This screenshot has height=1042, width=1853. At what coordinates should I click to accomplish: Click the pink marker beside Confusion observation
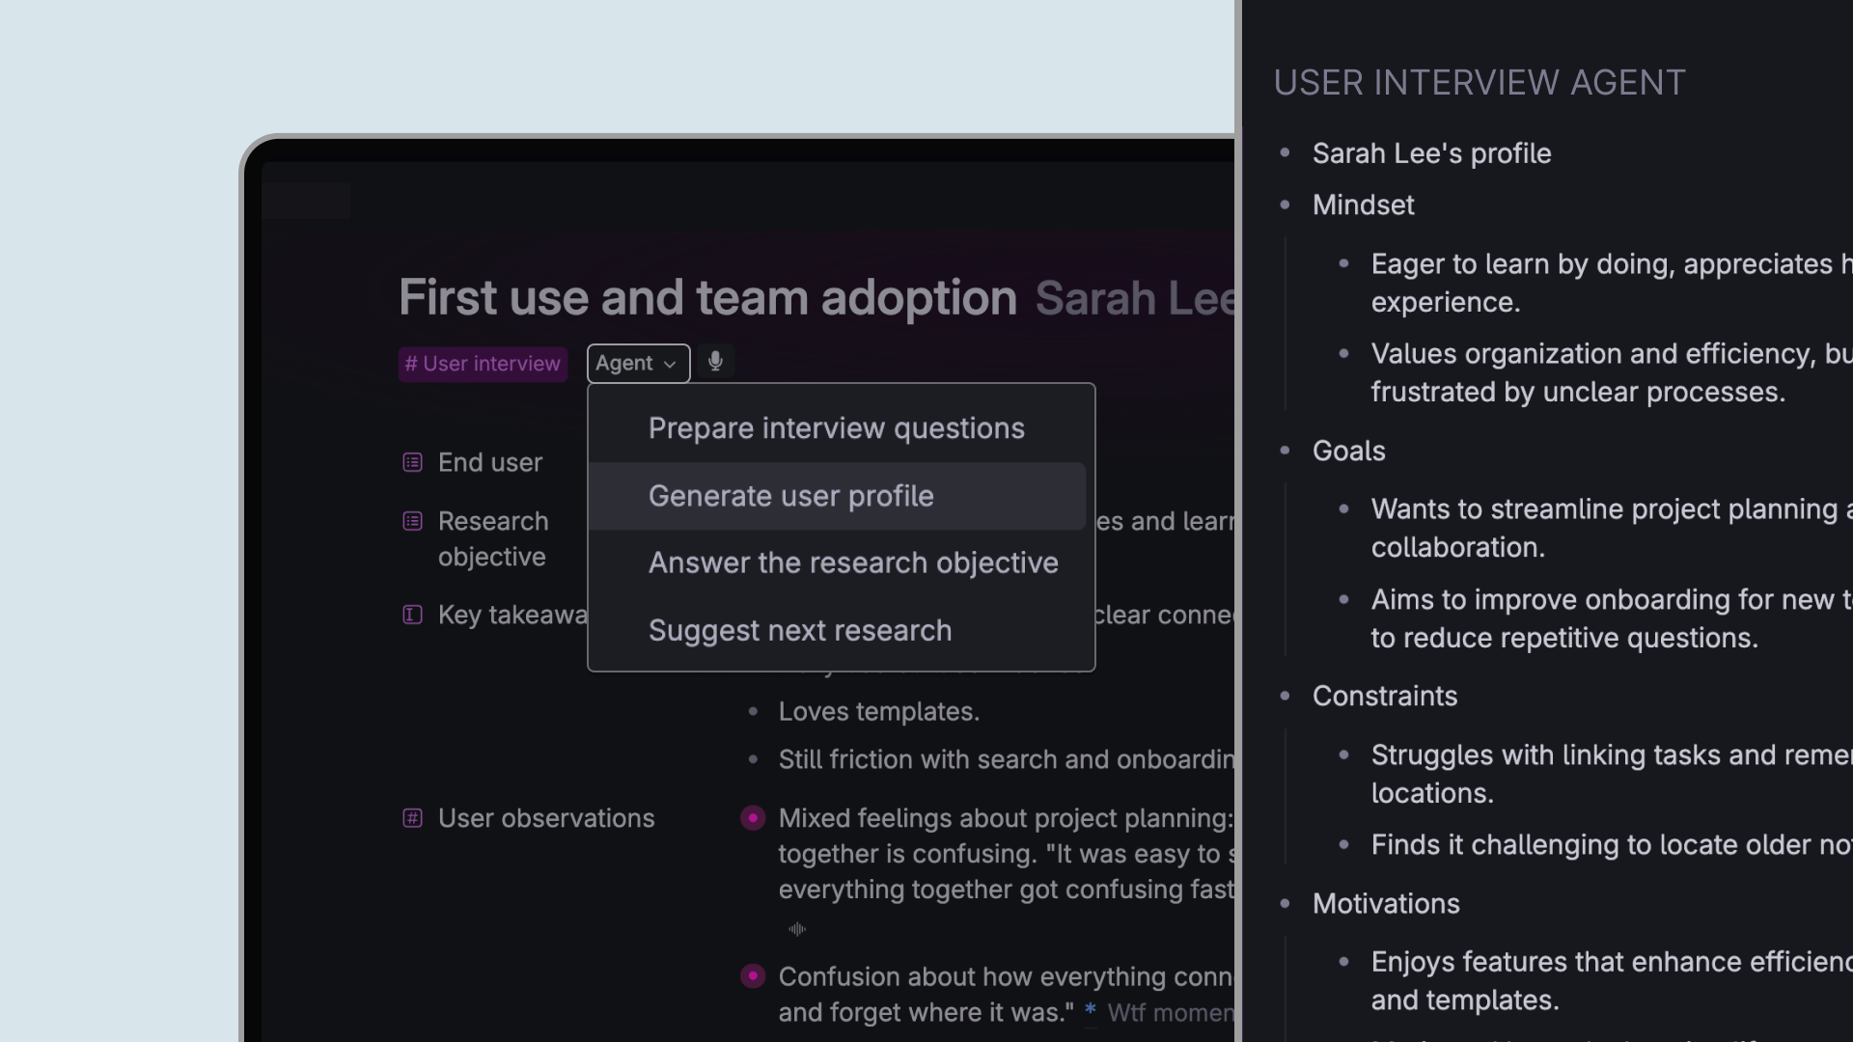tap(753, 976)
